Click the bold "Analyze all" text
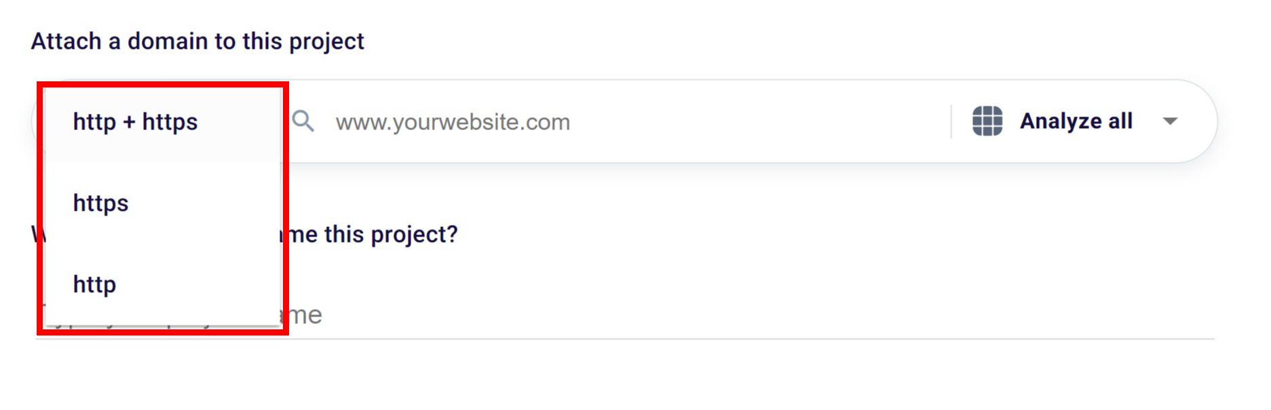 [x=1076, y=121]
